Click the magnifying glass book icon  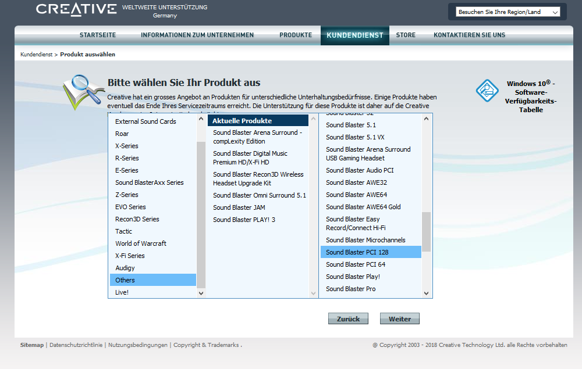tap(83, 92)
